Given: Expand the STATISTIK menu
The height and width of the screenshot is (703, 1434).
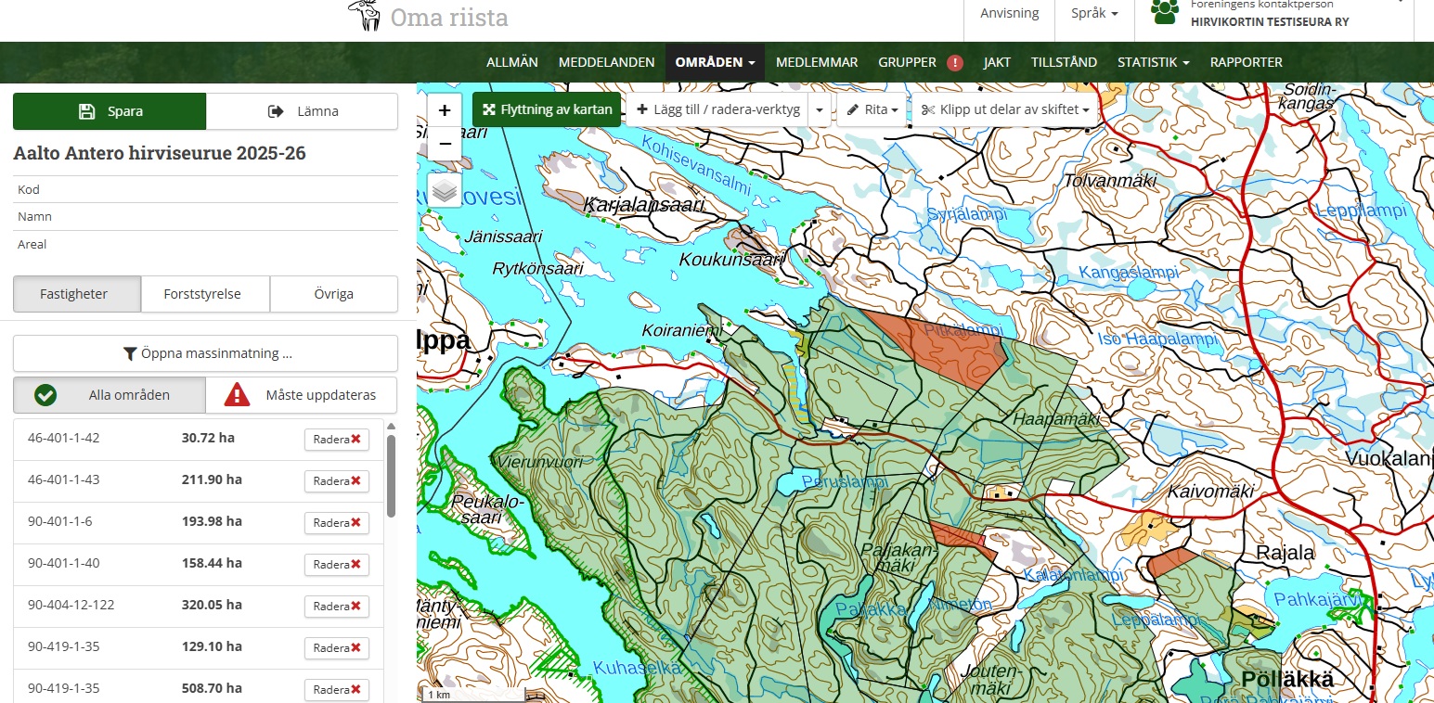Looking at the screenshot, I should (x=1154, y=62).
